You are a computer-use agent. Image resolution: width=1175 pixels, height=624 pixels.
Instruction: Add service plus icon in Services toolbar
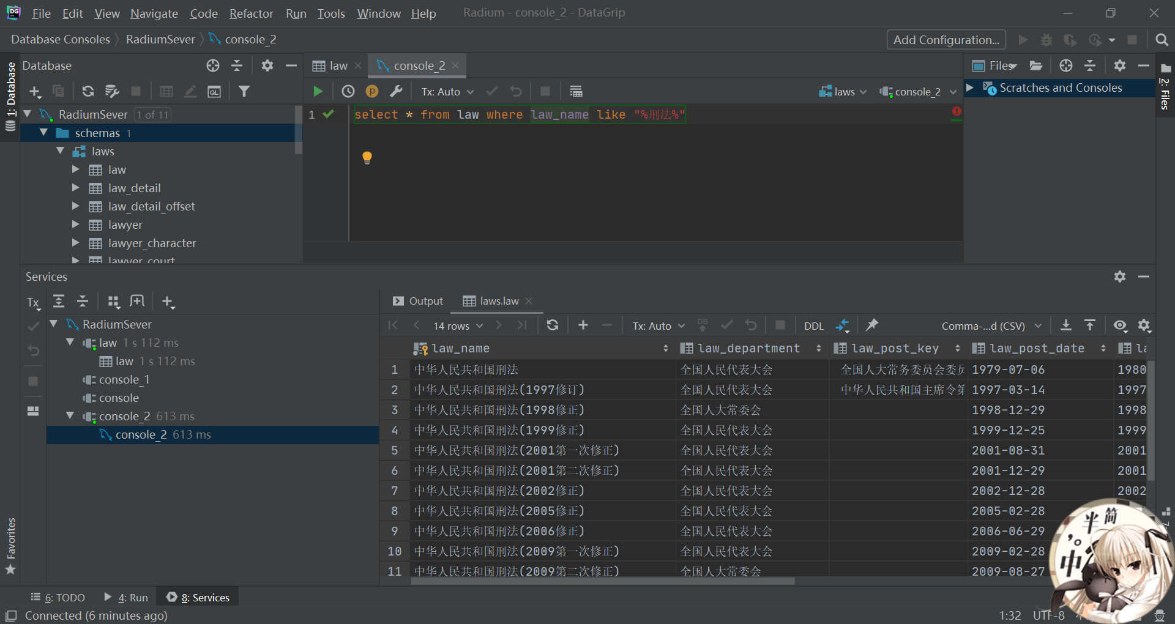168,302
